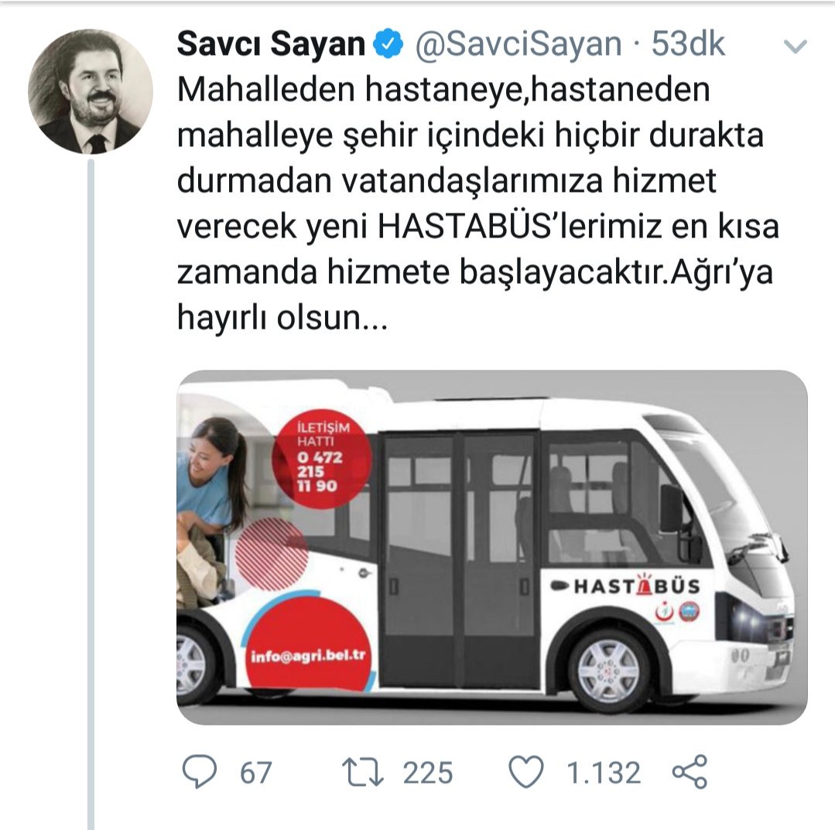The height and width of the screenshot is (830, 835).
Task: Click the tweet text about HASTABÜS
Action: pyautogui.click(x=477, y=203)
